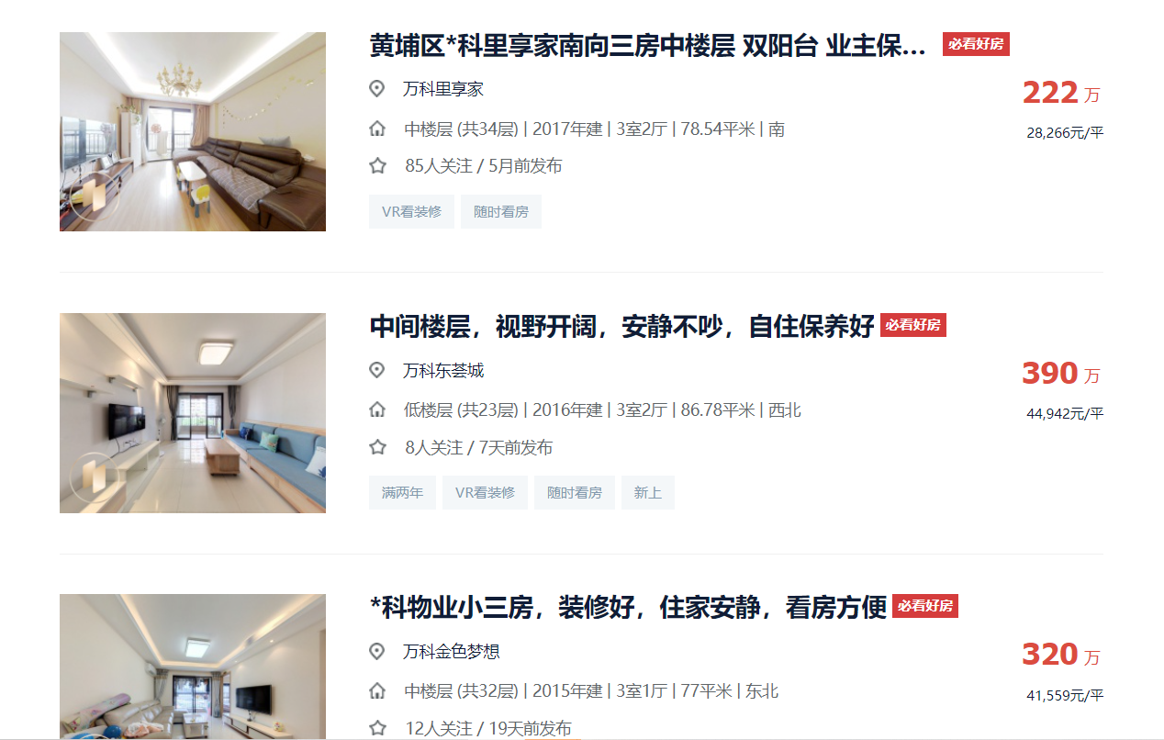Open the listing titled *科物业小三房，装修好
This screenshot has width=1164, height=740.
click(628, 607)
